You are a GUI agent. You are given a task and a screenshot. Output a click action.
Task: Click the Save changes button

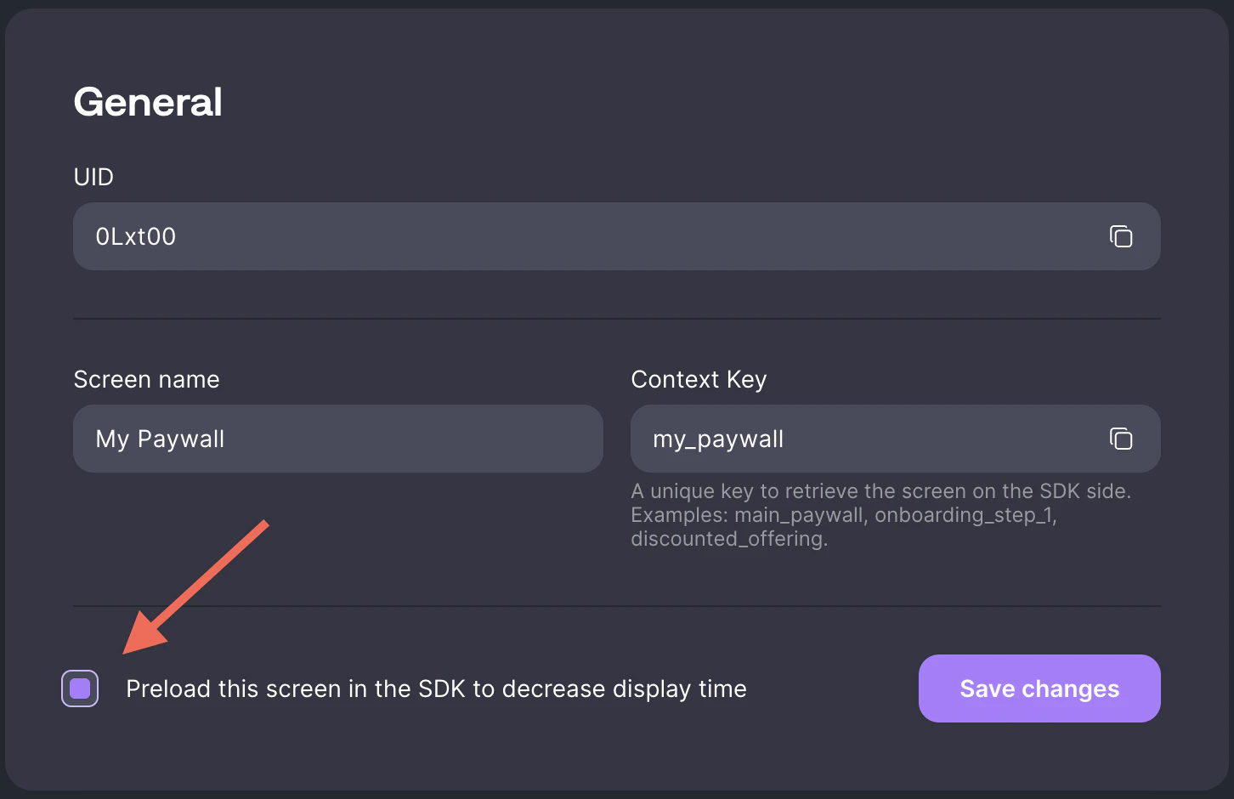coord(1039,688)
